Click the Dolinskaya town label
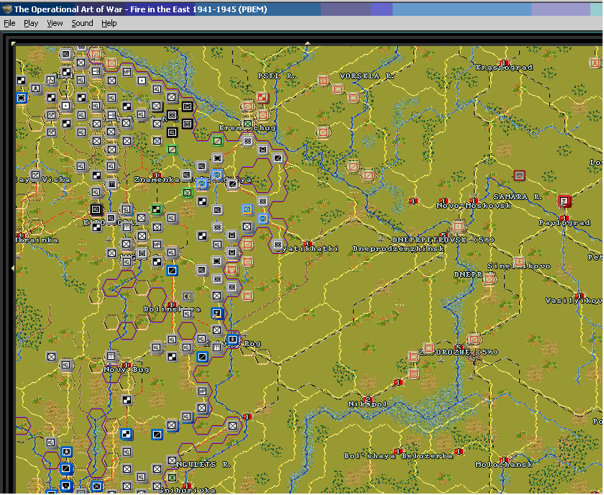Screen dimensions: 604x495 click(172, 309)
